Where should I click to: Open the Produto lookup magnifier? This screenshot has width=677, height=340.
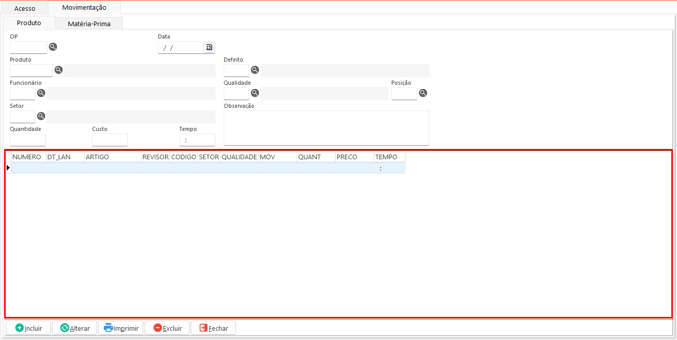point(59,70)
